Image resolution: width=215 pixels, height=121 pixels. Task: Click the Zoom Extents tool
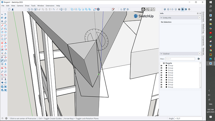(x=2, y=75)
